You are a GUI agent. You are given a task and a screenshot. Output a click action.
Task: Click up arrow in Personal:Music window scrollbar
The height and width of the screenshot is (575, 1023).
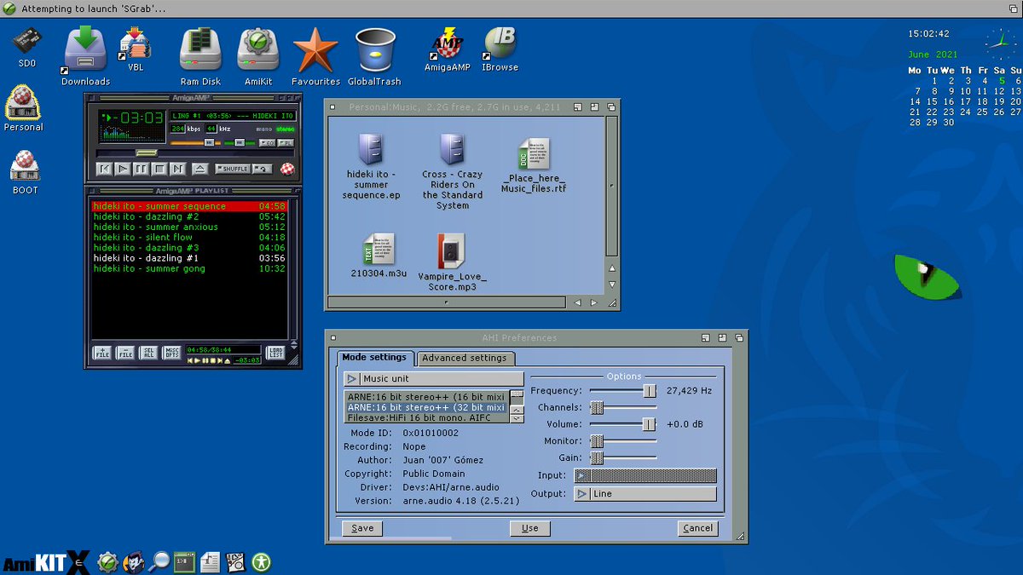612,267
